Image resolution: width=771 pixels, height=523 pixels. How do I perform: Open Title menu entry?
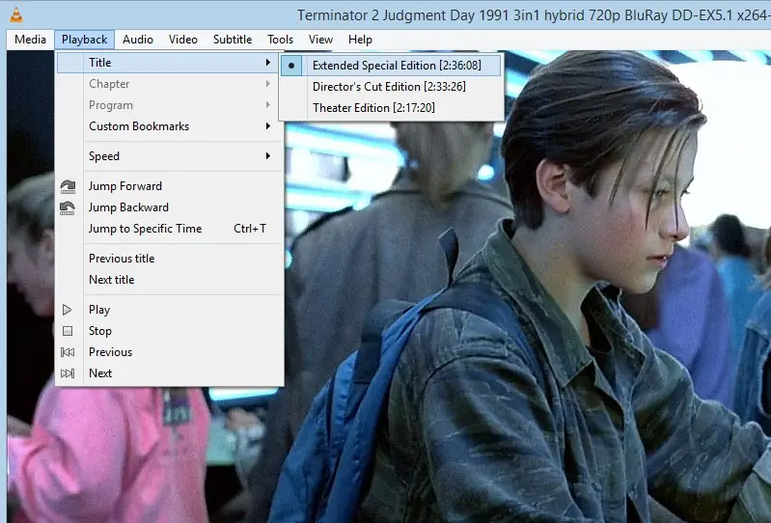(170, 63)
